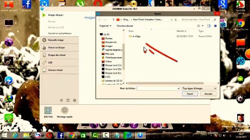Click Monter via SCSI entry
250x140 pixels.
click(56, 27)
